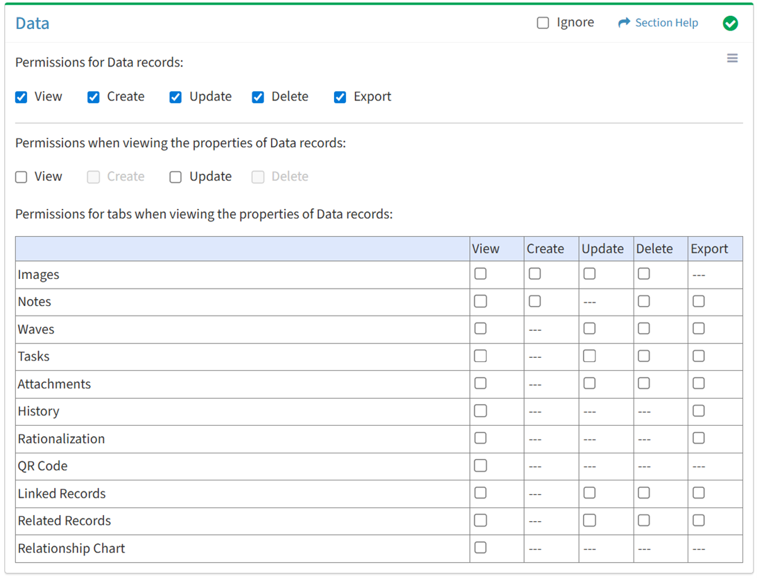Check Export for the History row
Screen dimensions: 757x578
coord(699,410)
